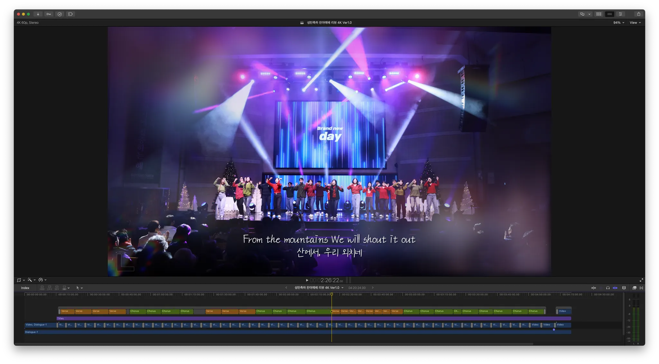Open the clip appearance filmstrip icon

624,288
